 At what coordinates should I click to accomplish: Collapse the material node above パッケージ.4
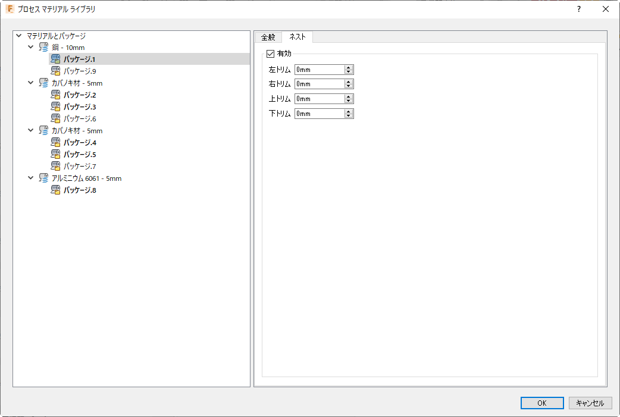coord(30,130)
